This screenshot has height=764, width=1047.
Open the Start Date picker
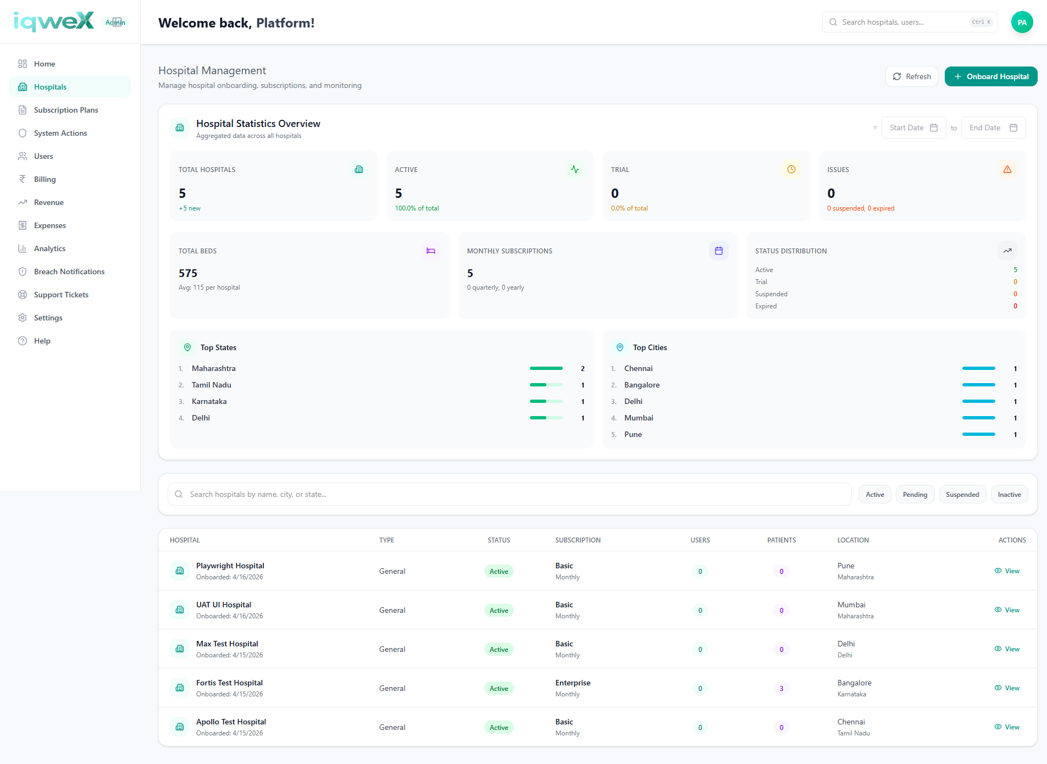[x=913, y=128]
